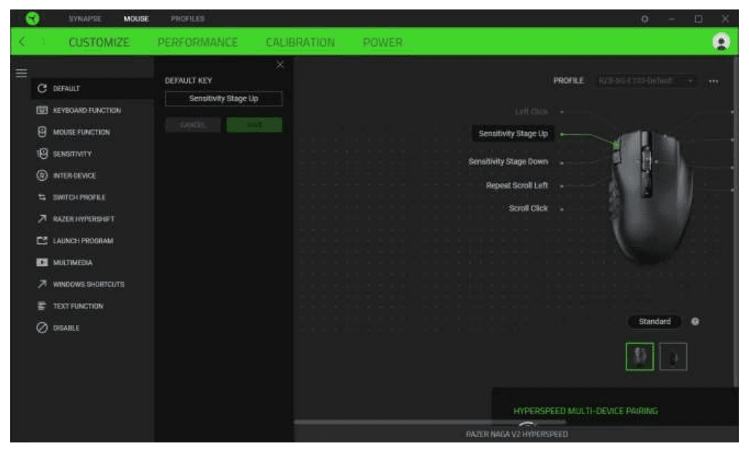749x449 pixels.
Task: Click the help icon next to Standard
Action: (694, 321)
